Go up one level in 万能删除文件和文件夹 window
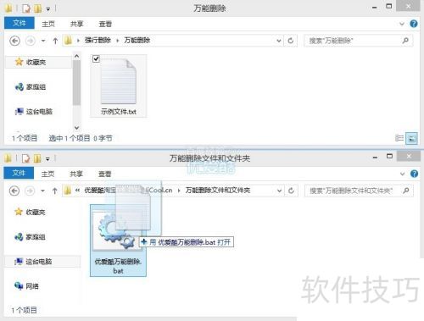This screenshot has height=321, width=424. pyautogui.click(x=55, y=191)
